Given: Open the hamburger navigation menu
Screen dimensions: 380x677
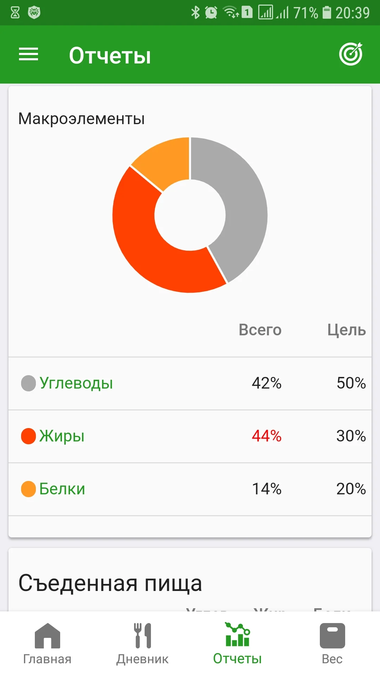Looking at the screenshot, I should (28, 54).
